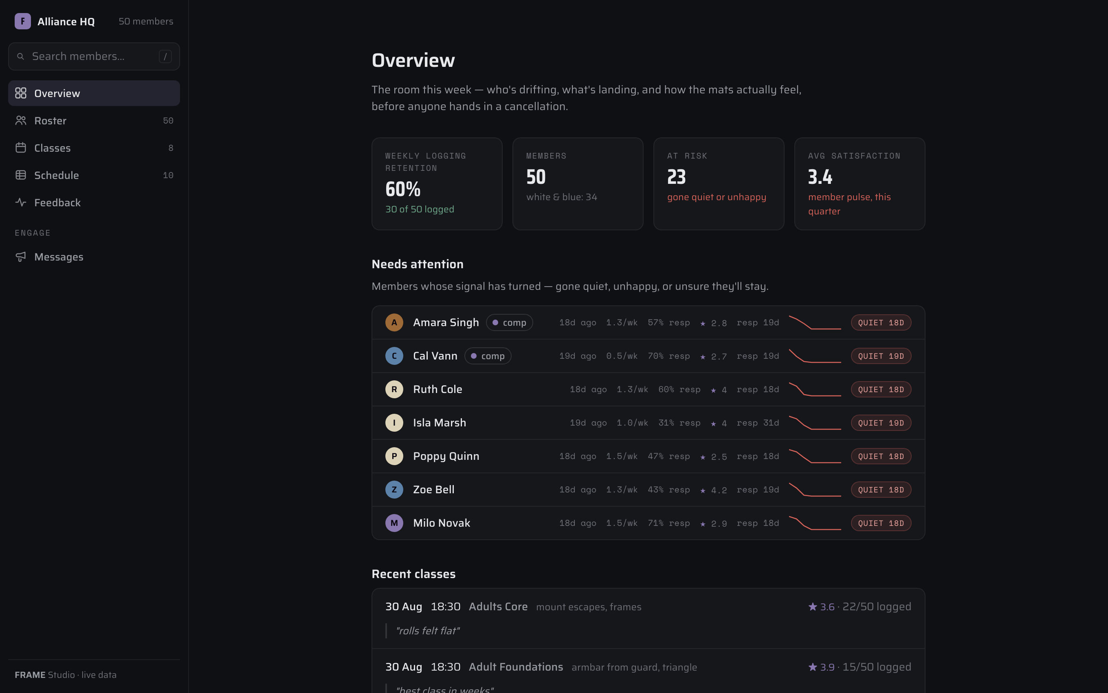Click Poppy Quinn's avatar circle
The height and width of the screenshot is (693, 1108).
coord(394,456)
